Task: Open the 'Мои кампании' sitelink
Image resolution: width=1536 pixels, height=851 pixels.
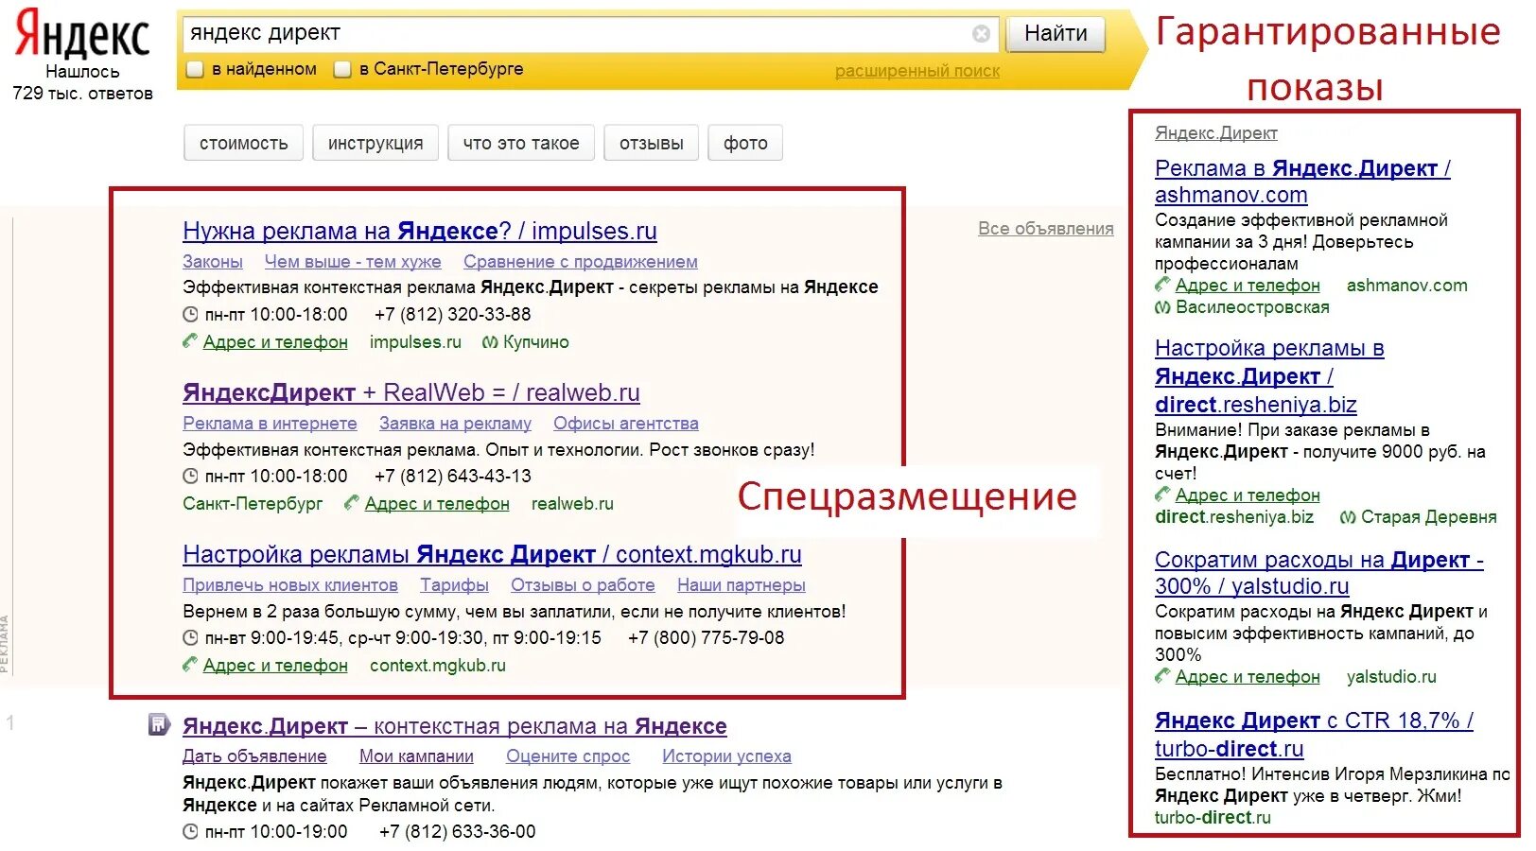Action: [416, 756]
